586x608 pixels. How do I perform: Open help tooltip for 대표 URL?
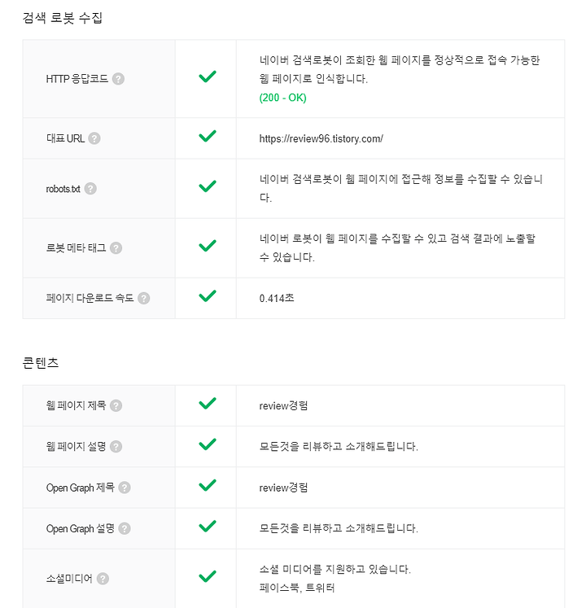pyautogui.click(x=94, y=138)
